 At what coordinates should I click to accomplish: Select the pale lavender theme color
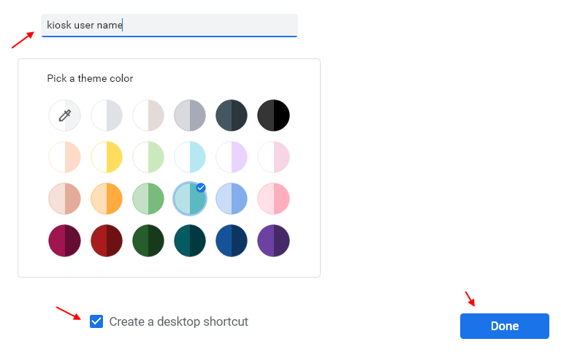coord(232,157)
